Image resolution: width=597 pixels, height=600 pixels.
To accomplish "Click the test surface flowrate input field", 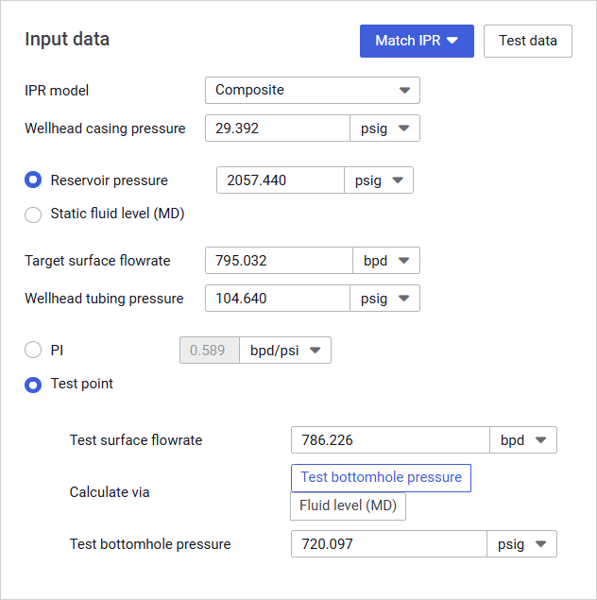I will click(x=389, y=440).
